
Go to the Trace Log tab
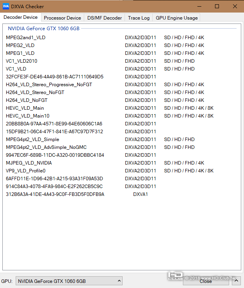139,18
